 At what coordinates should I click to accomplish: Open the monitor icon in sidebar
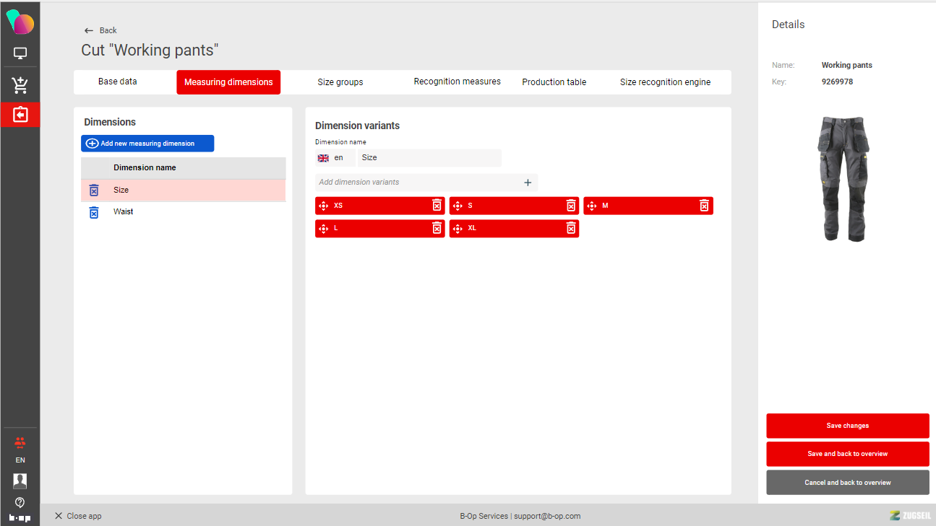(x=20, y=53)
